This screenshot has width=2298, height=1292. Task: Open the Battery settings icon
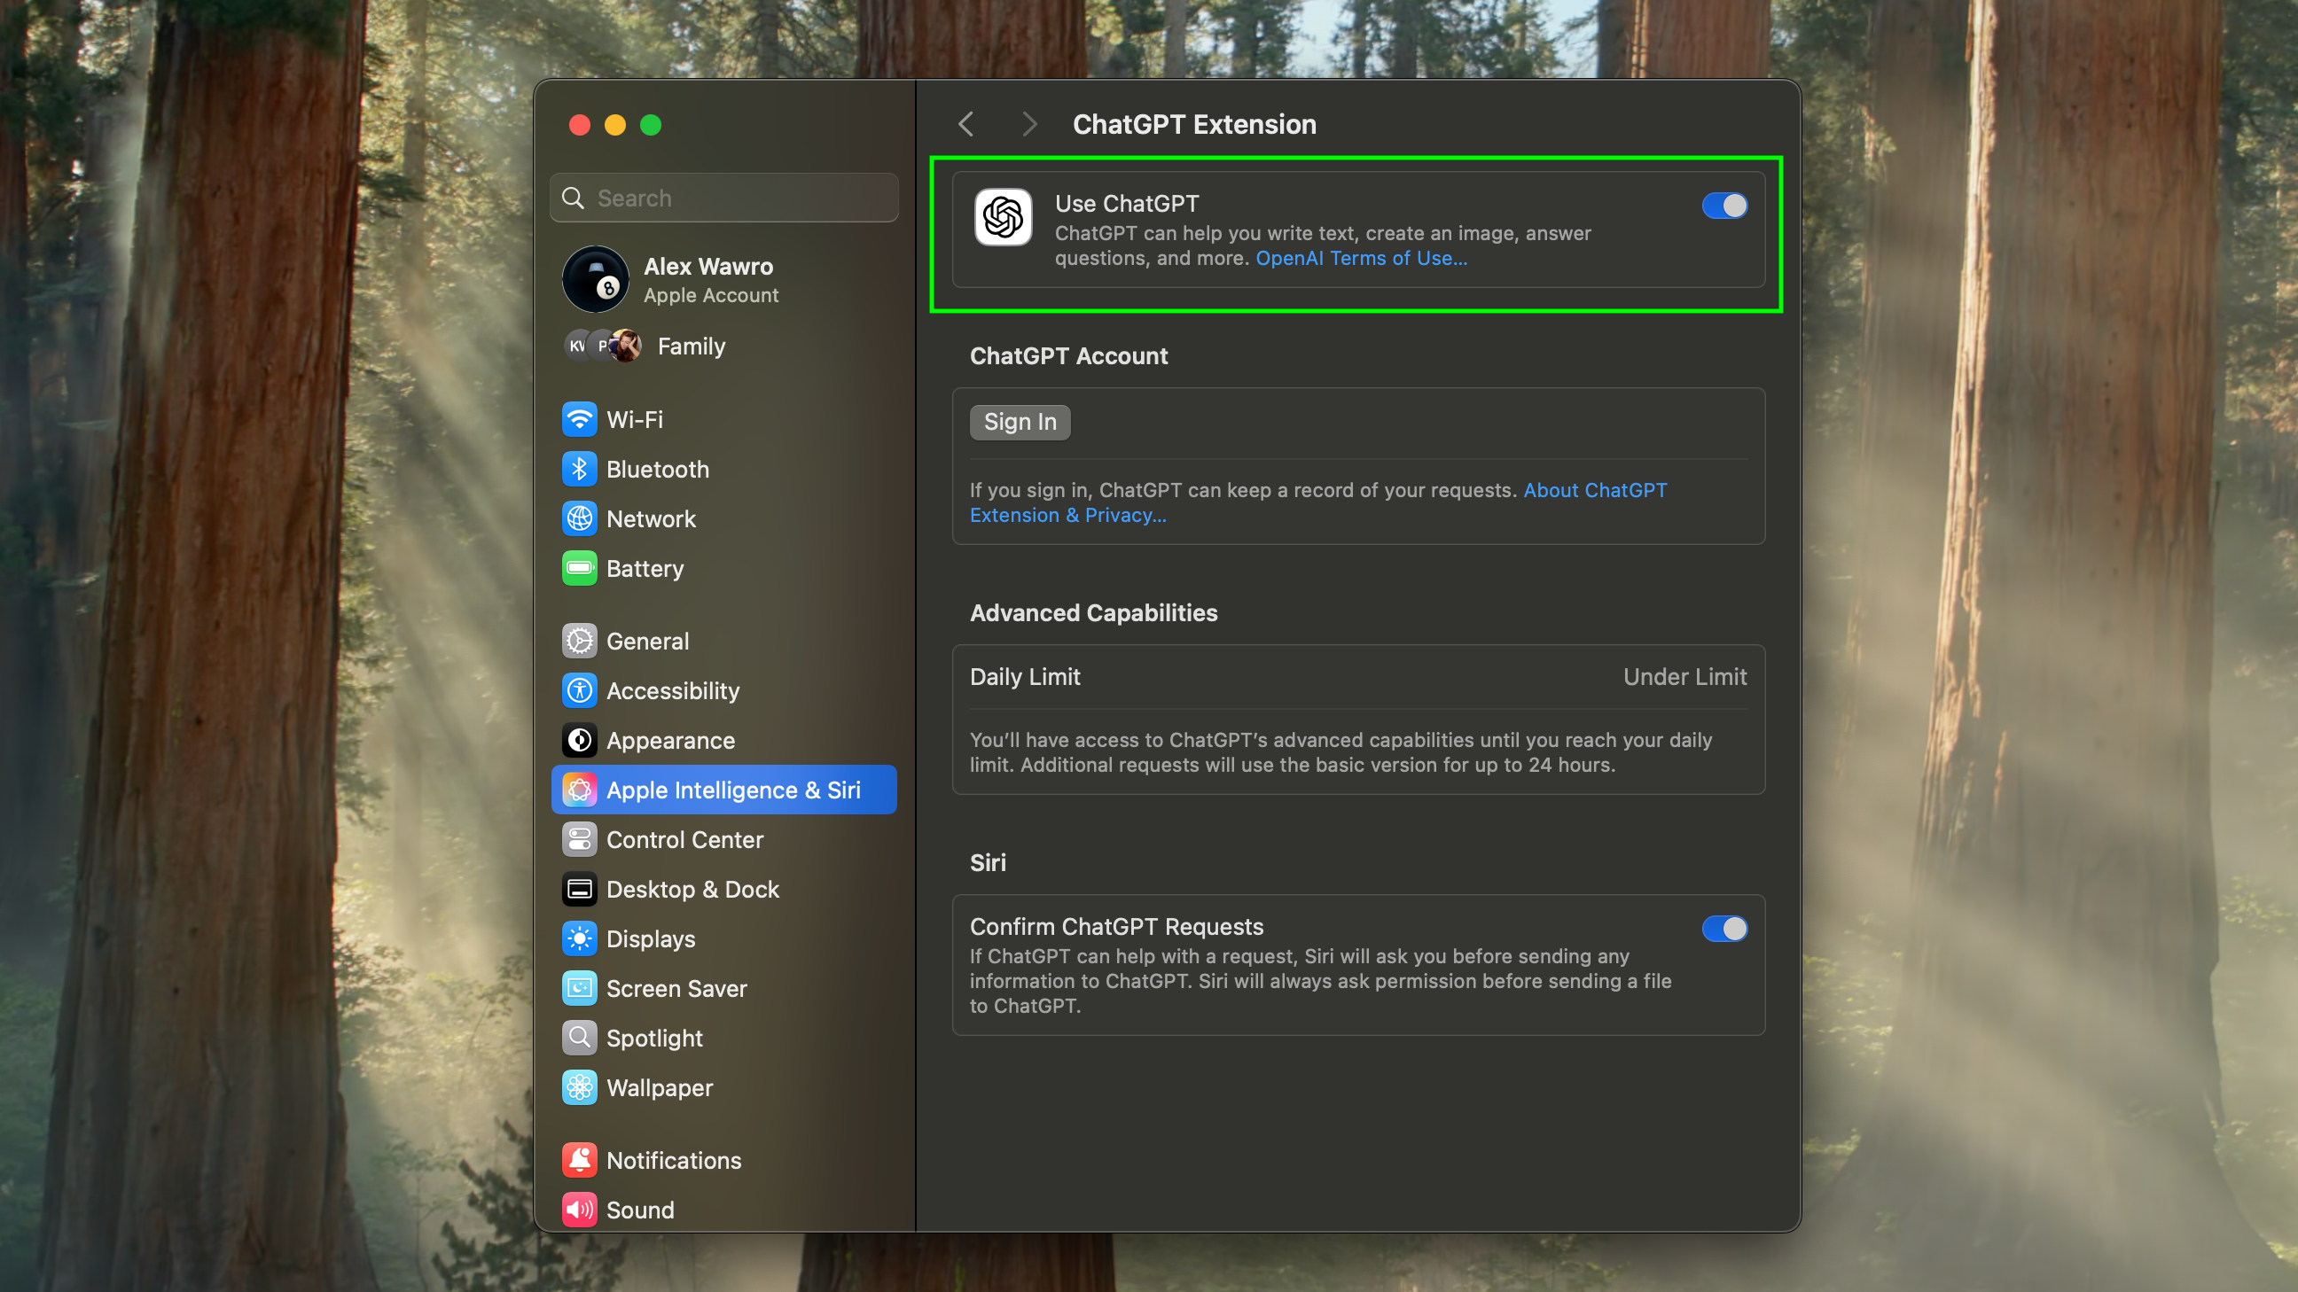[579, 568]
